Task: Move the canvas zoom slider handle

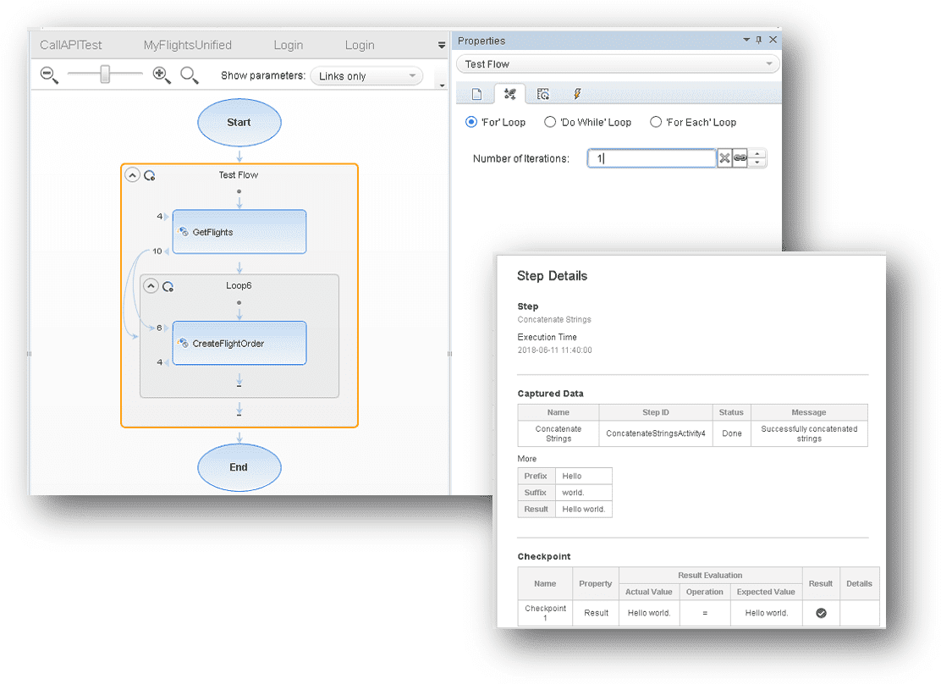Action: point(105,74)
